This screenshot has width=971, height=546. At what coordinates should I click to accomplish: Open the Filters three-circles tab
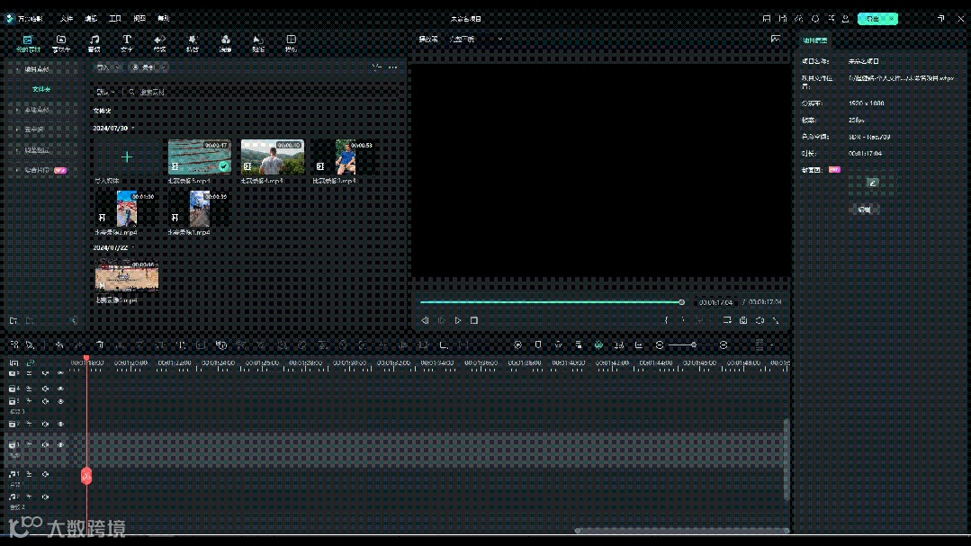(225, 43)
